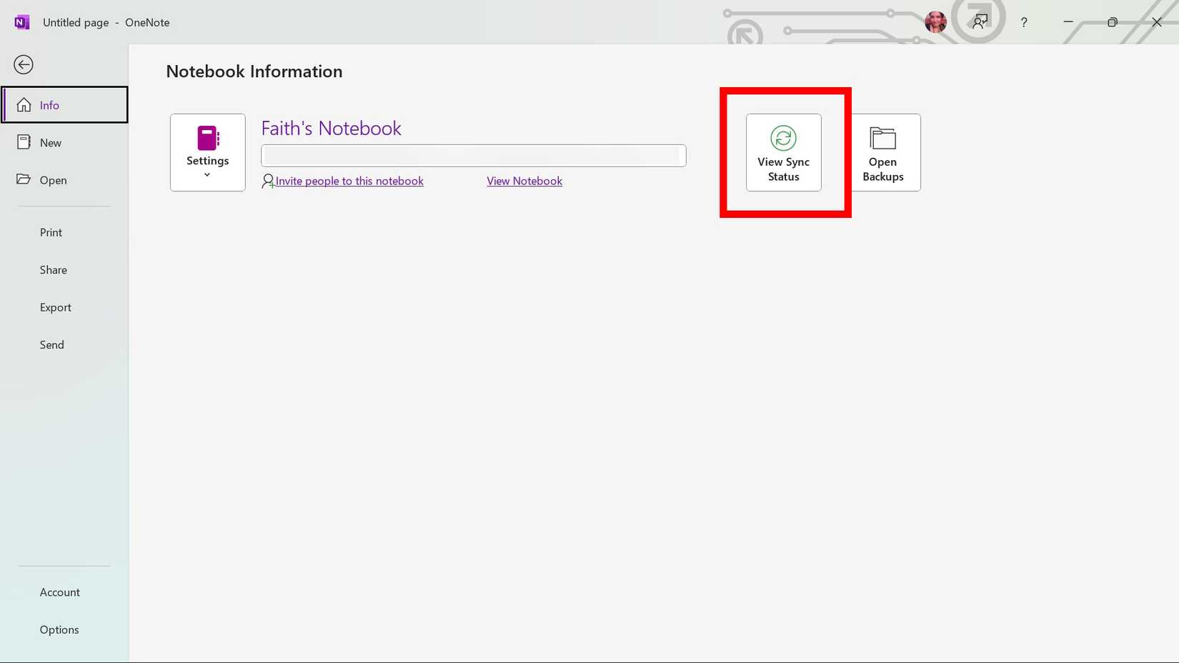The image size is (1179, 663).
Task: Click the green sync arrows icon
Action: coord(783,137)
